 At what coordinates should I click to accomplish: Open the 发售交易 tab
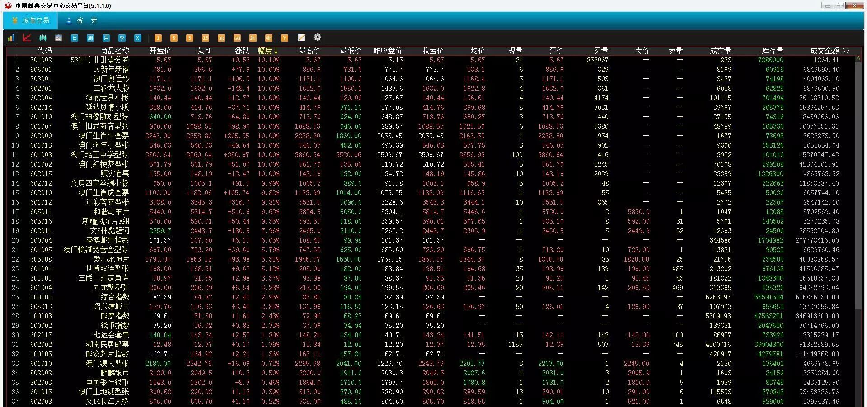30,21
